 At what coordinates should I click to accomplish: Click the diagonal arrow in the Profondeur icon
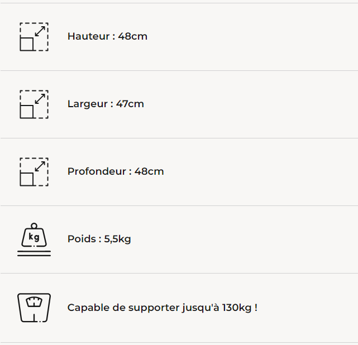pyautogui.click(x=40, y=166)
